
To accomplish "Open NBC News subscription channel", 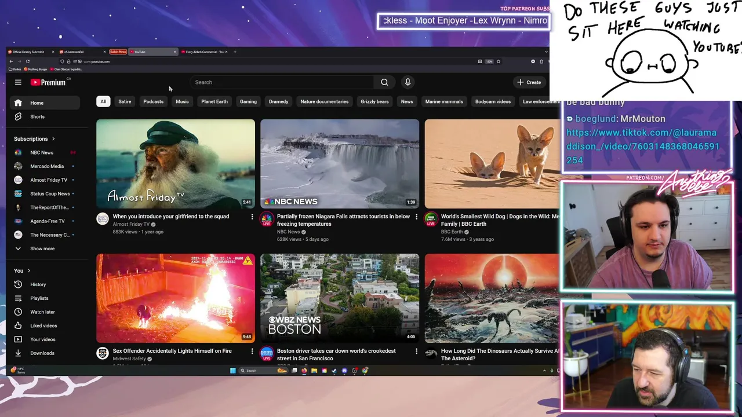I will 45,152.
